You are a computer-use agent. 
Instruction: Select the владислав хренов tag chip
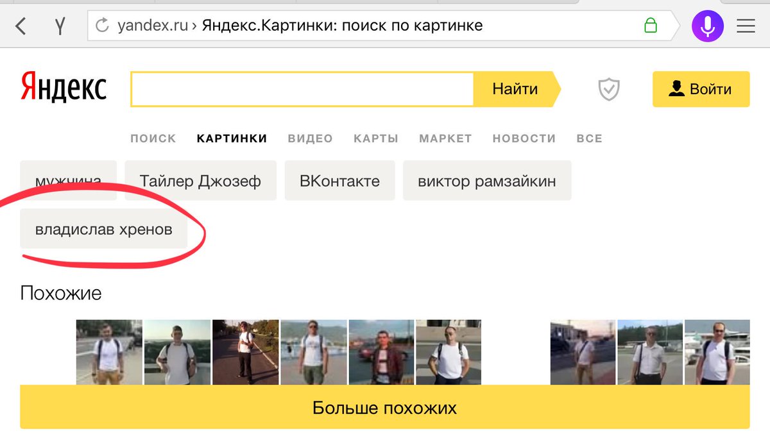point(104,228)
